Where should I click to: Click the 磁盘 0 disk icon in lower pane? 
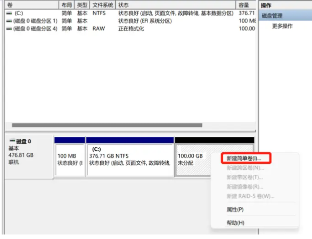(13, 141)
